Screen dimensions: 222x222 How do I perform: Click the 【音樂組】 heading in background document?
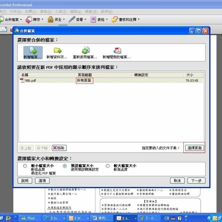coord(151,201)
